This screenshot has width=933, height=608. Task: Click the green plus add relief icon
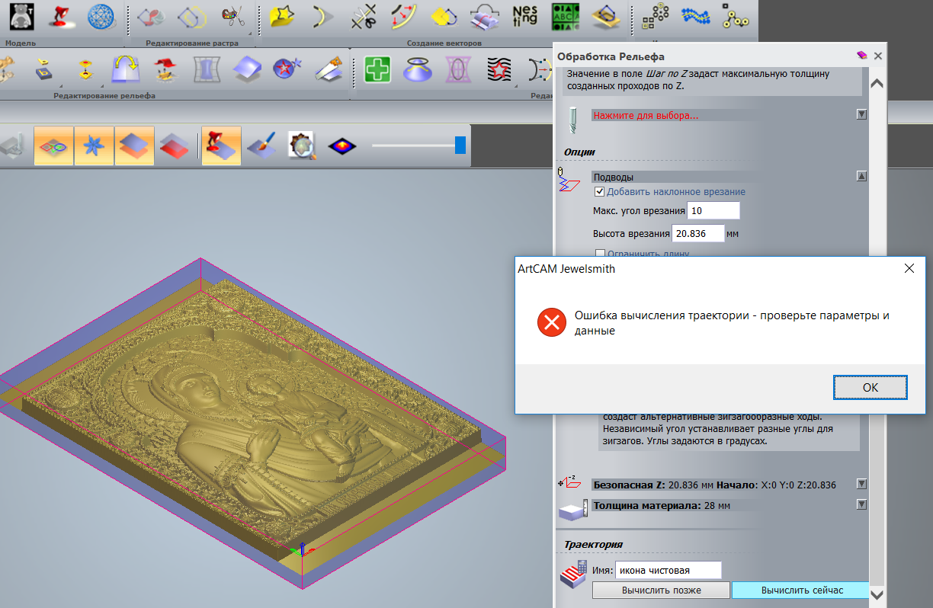click(377, 70)
